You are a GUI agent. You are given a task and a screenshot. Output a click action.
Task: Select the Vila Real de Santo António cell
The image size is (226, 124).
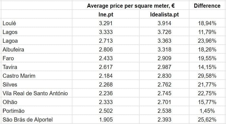[35, 93]
